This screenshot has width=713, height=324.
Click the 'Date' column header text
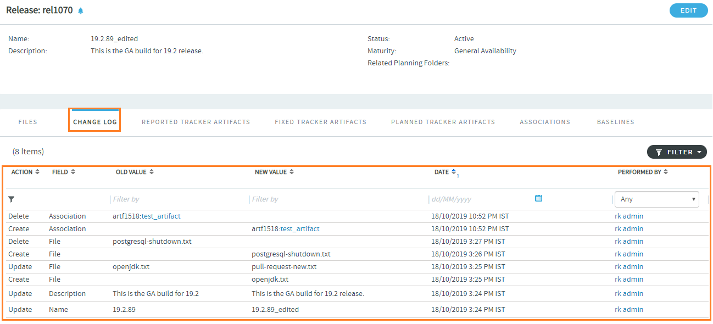pyautogui.click(x=442, y=172)
